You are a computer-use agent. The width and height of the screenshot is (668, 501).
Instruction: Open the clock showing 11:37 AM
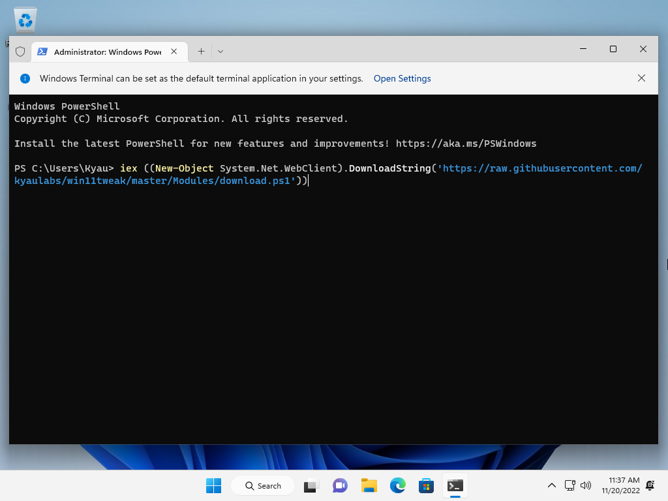[621, 485]
